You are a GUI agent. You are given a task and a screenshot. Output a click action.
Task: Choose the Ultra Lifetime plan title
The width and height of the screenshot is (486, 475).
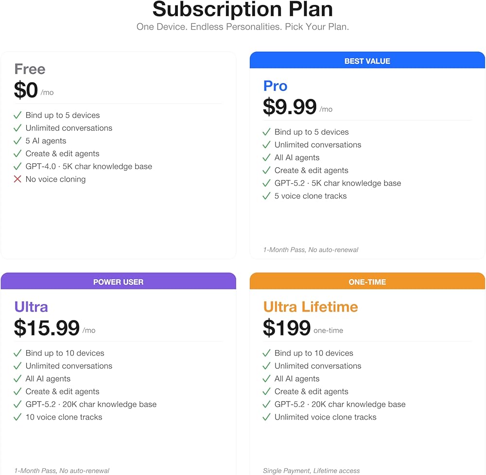311,307
